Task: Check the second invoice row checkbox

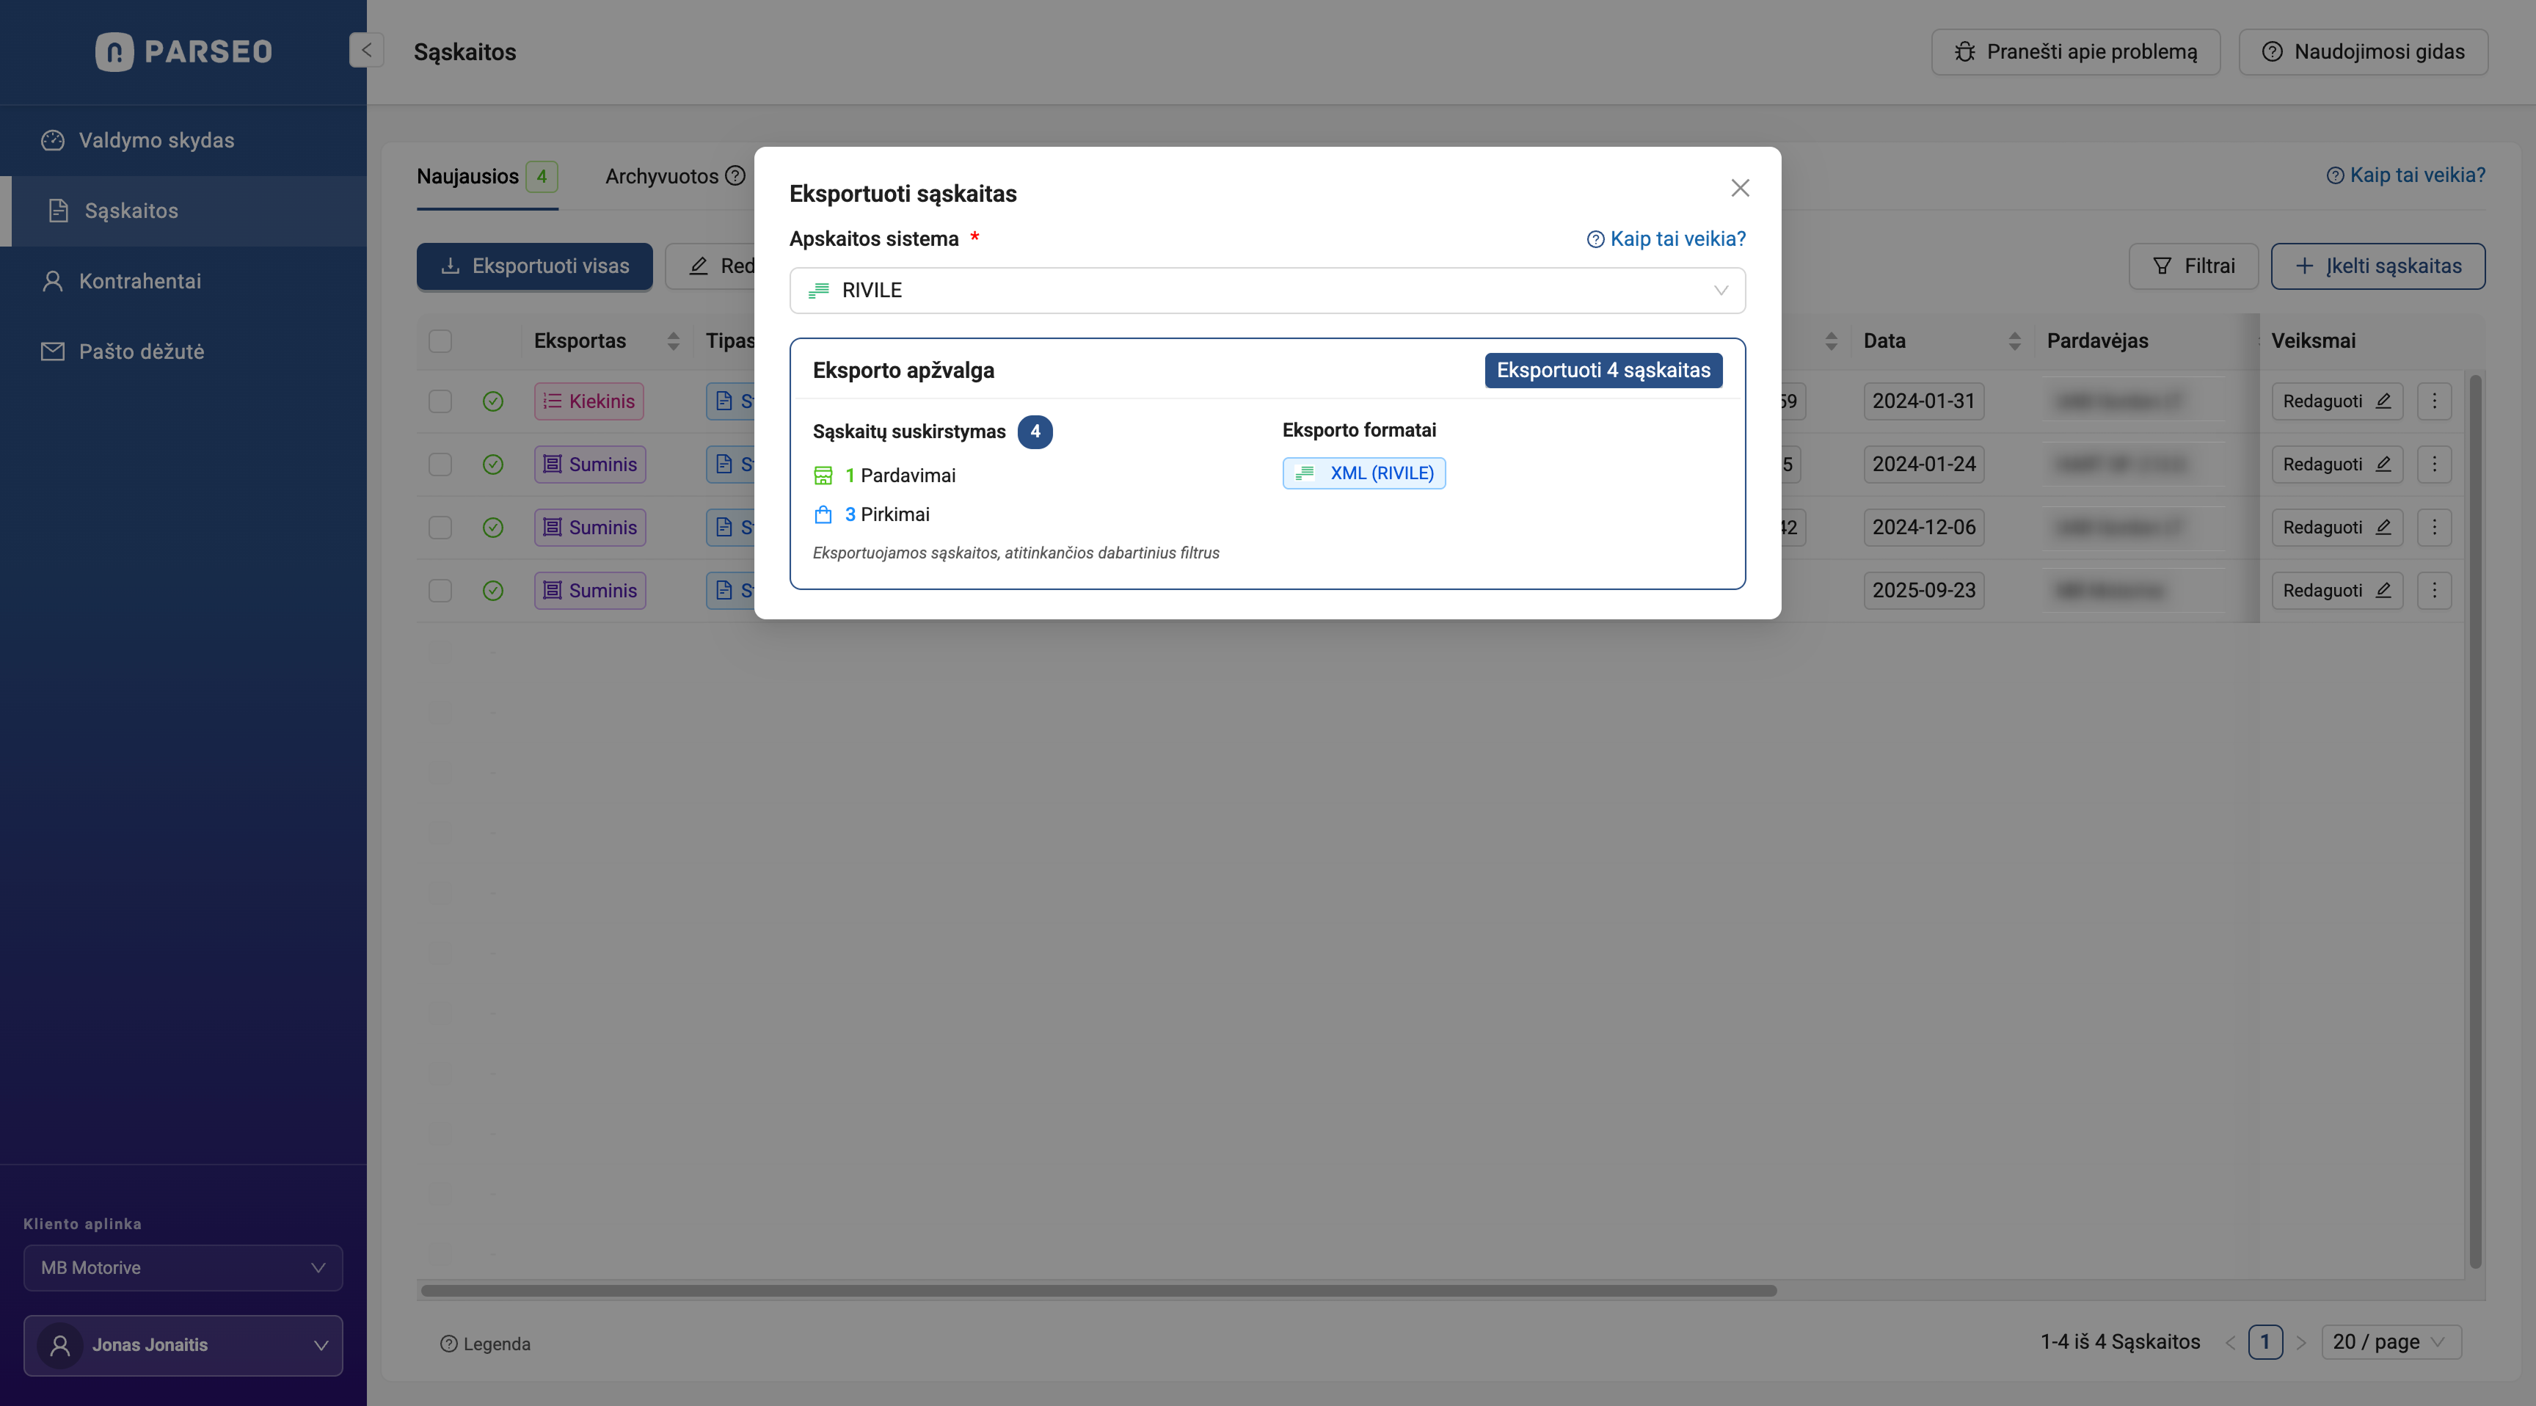Action: (440, 465)
